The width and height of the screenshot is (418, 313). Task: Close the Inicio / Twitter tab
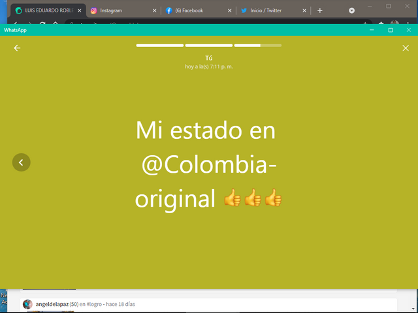pyautogui.click(x=304, y=10)
